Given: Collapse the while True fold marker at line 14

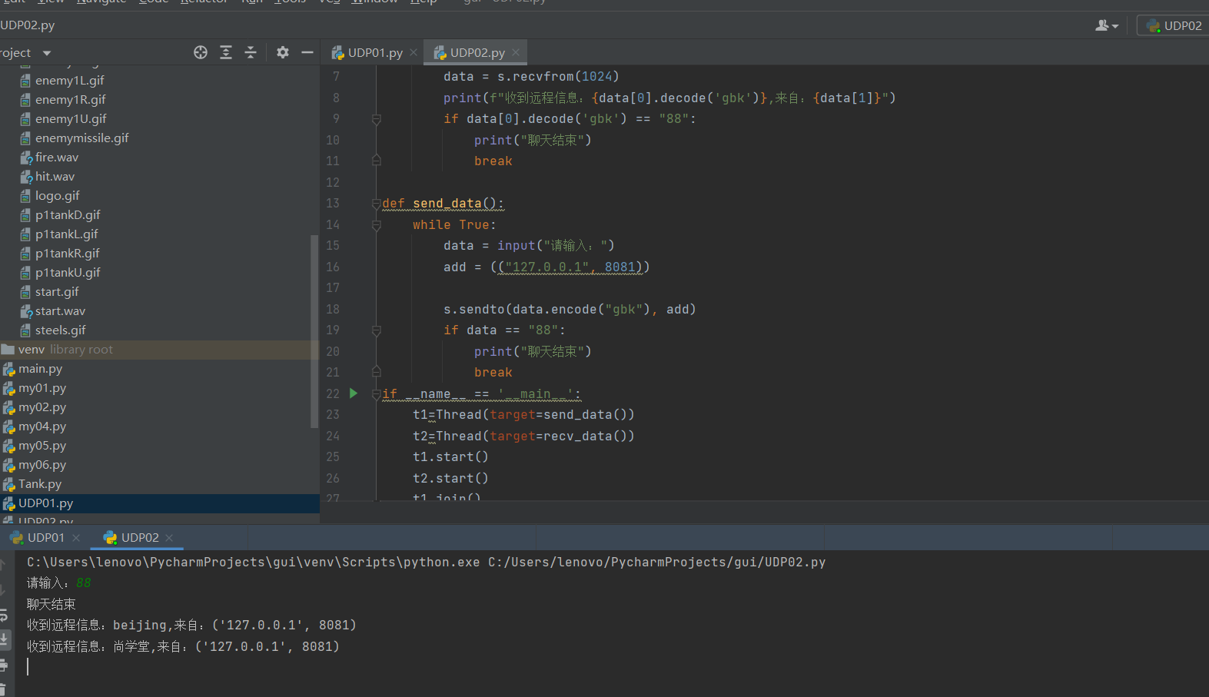Looking at the screenshot, I should point(377,225).
